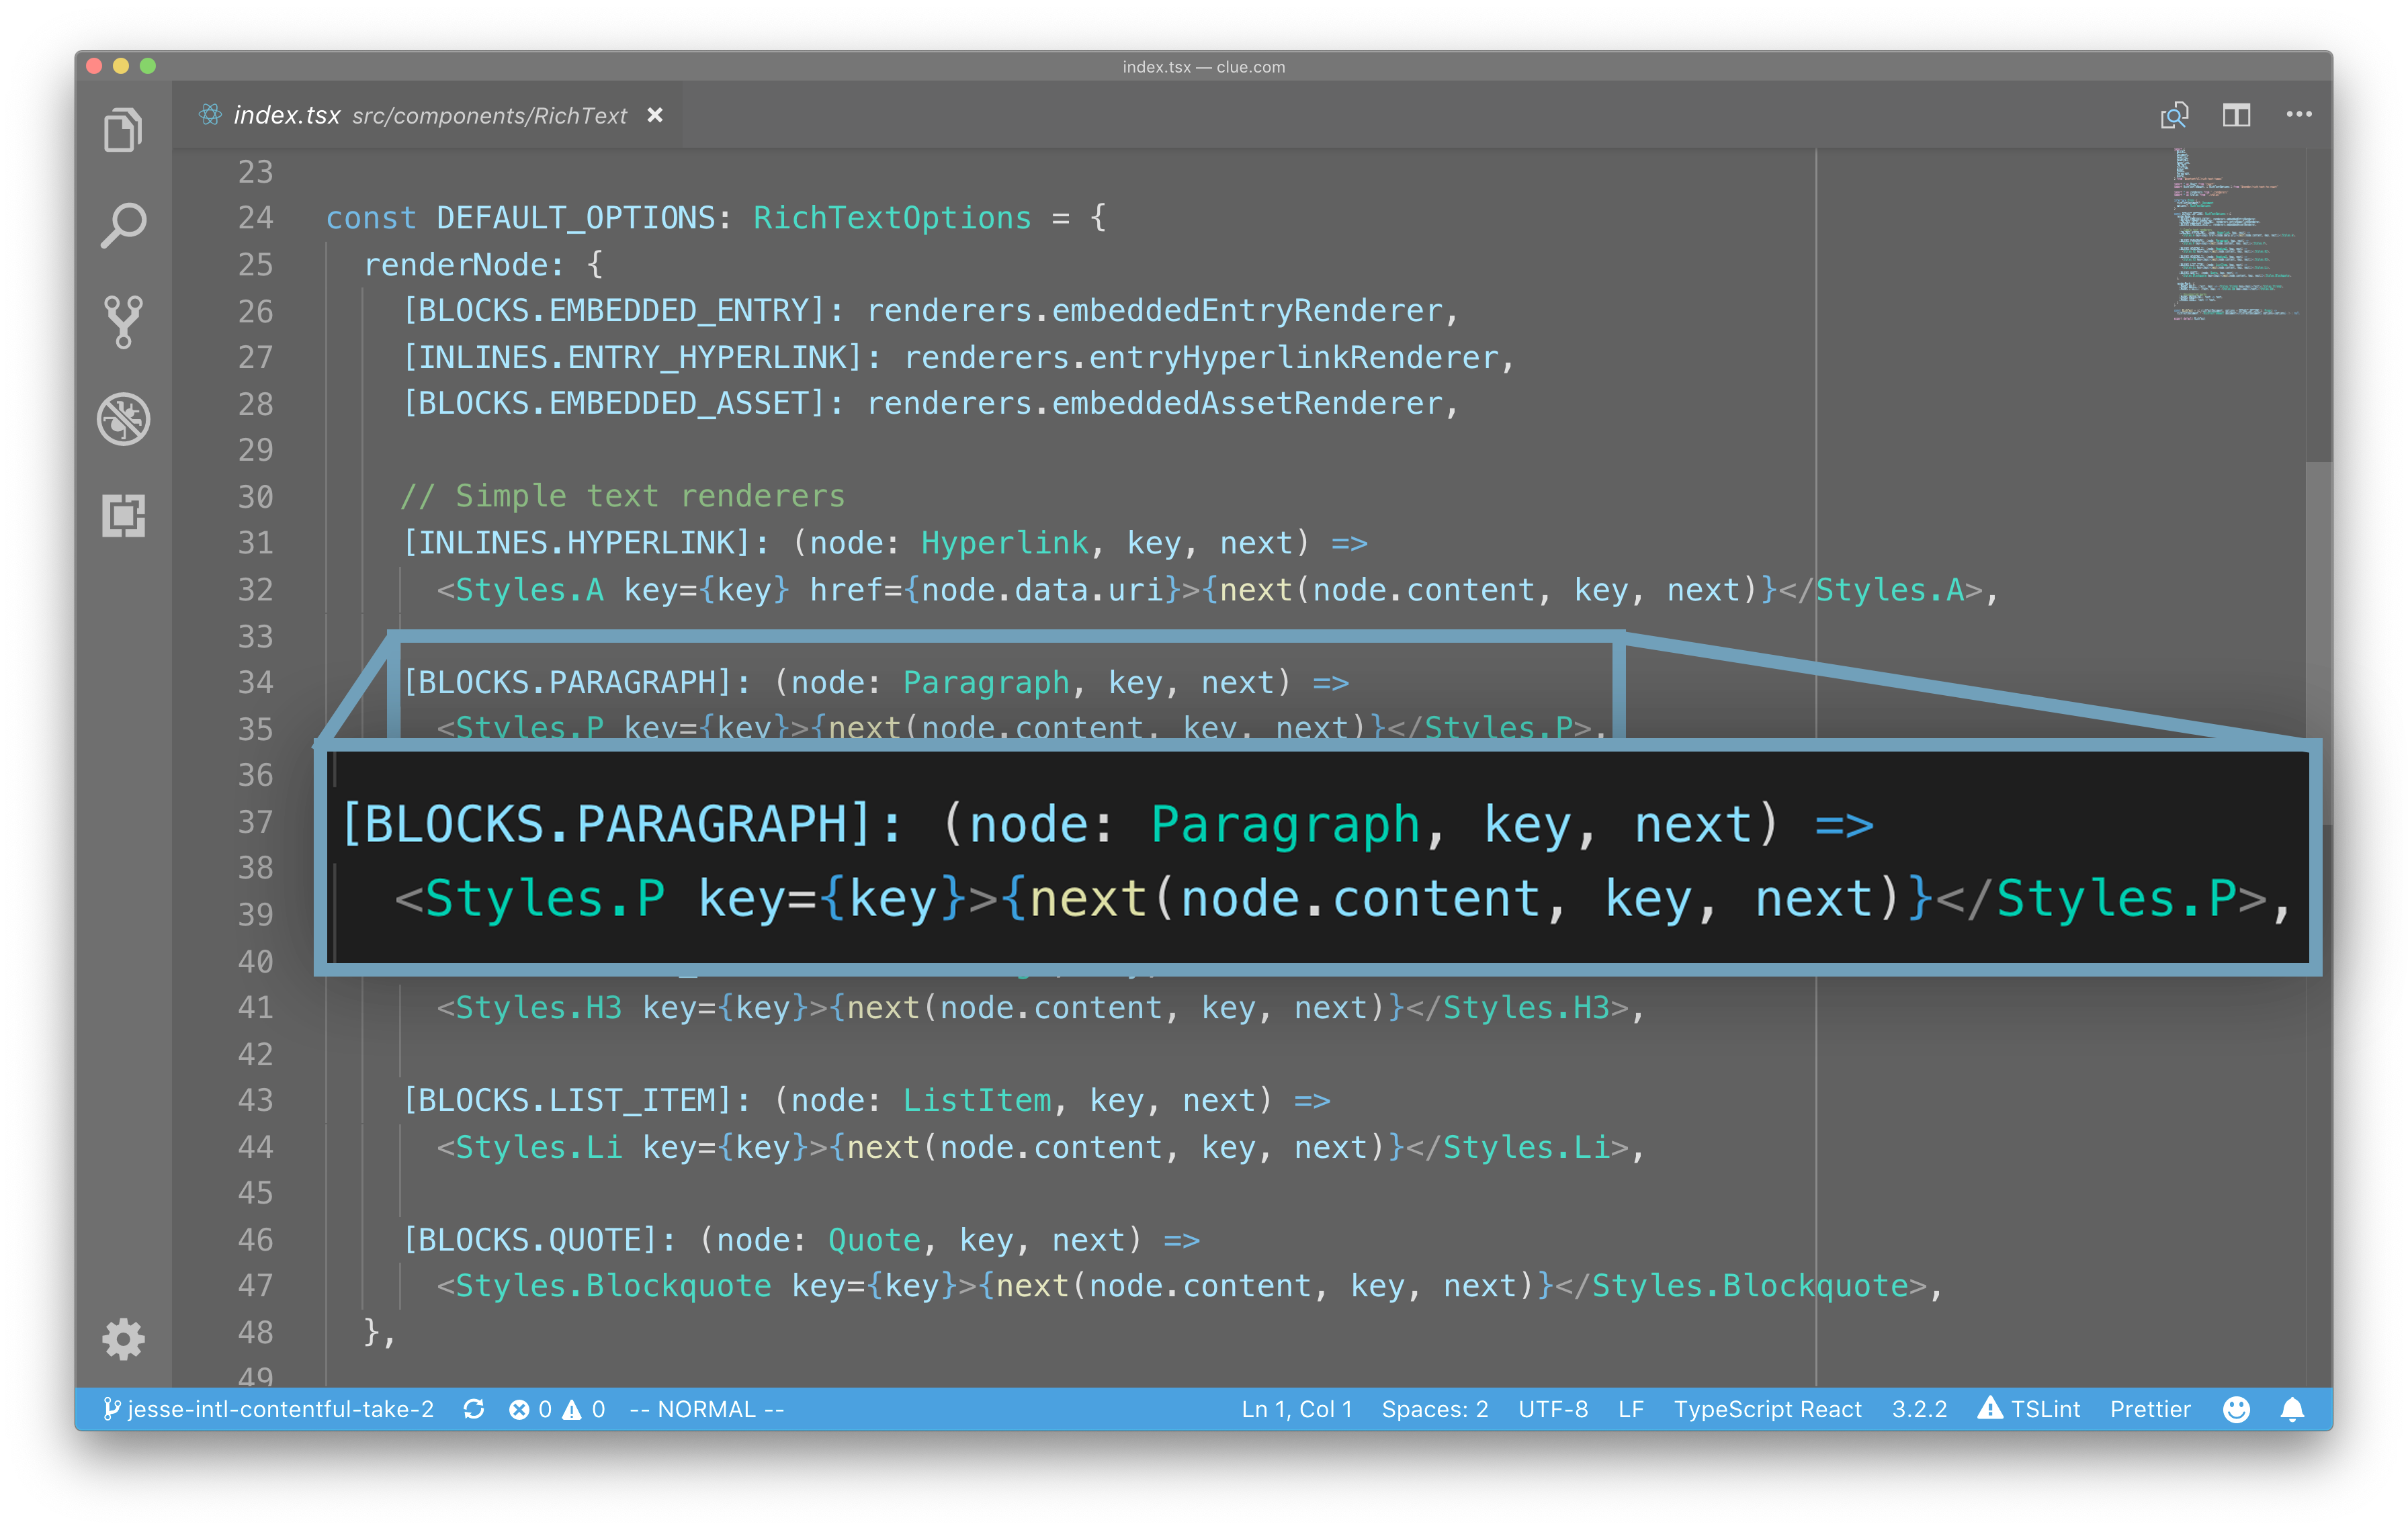Click the NORMAL vim mode indicator
The width and height of the screenshot is (2408, 1530).
click(x=706, y=1409)
